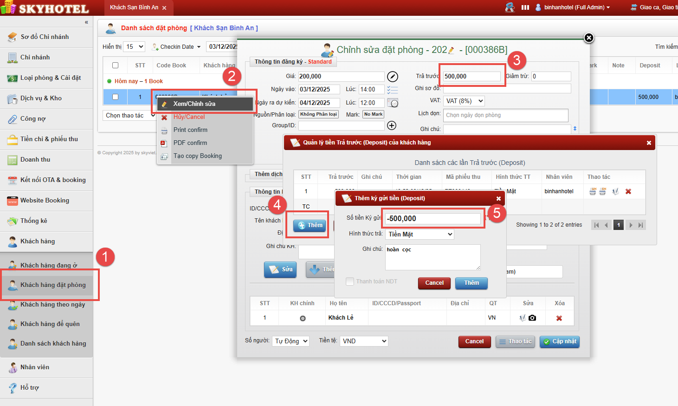Click the Số tiền Ký gửi input field
The image size is (678, 406).
pyautogui.click(x=433, y=219)
